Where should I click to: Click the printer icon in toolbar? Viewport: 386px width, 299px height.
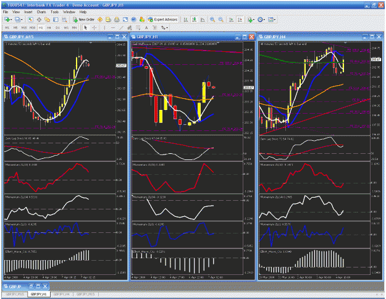click(117, 19)
